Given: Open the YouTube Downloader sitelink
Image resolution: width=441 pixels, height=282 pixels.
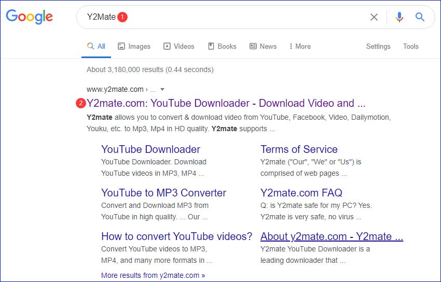Looking at the screenshot, I should coord(151,149).
